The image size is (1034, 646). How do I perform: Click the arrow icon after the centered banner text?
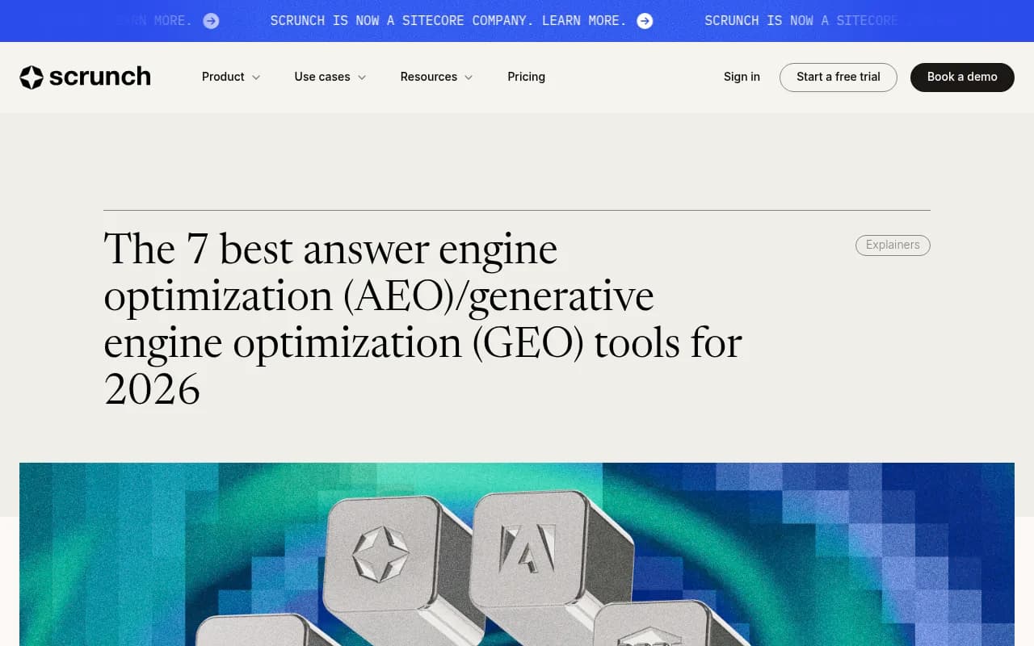(x=645, y=21)
